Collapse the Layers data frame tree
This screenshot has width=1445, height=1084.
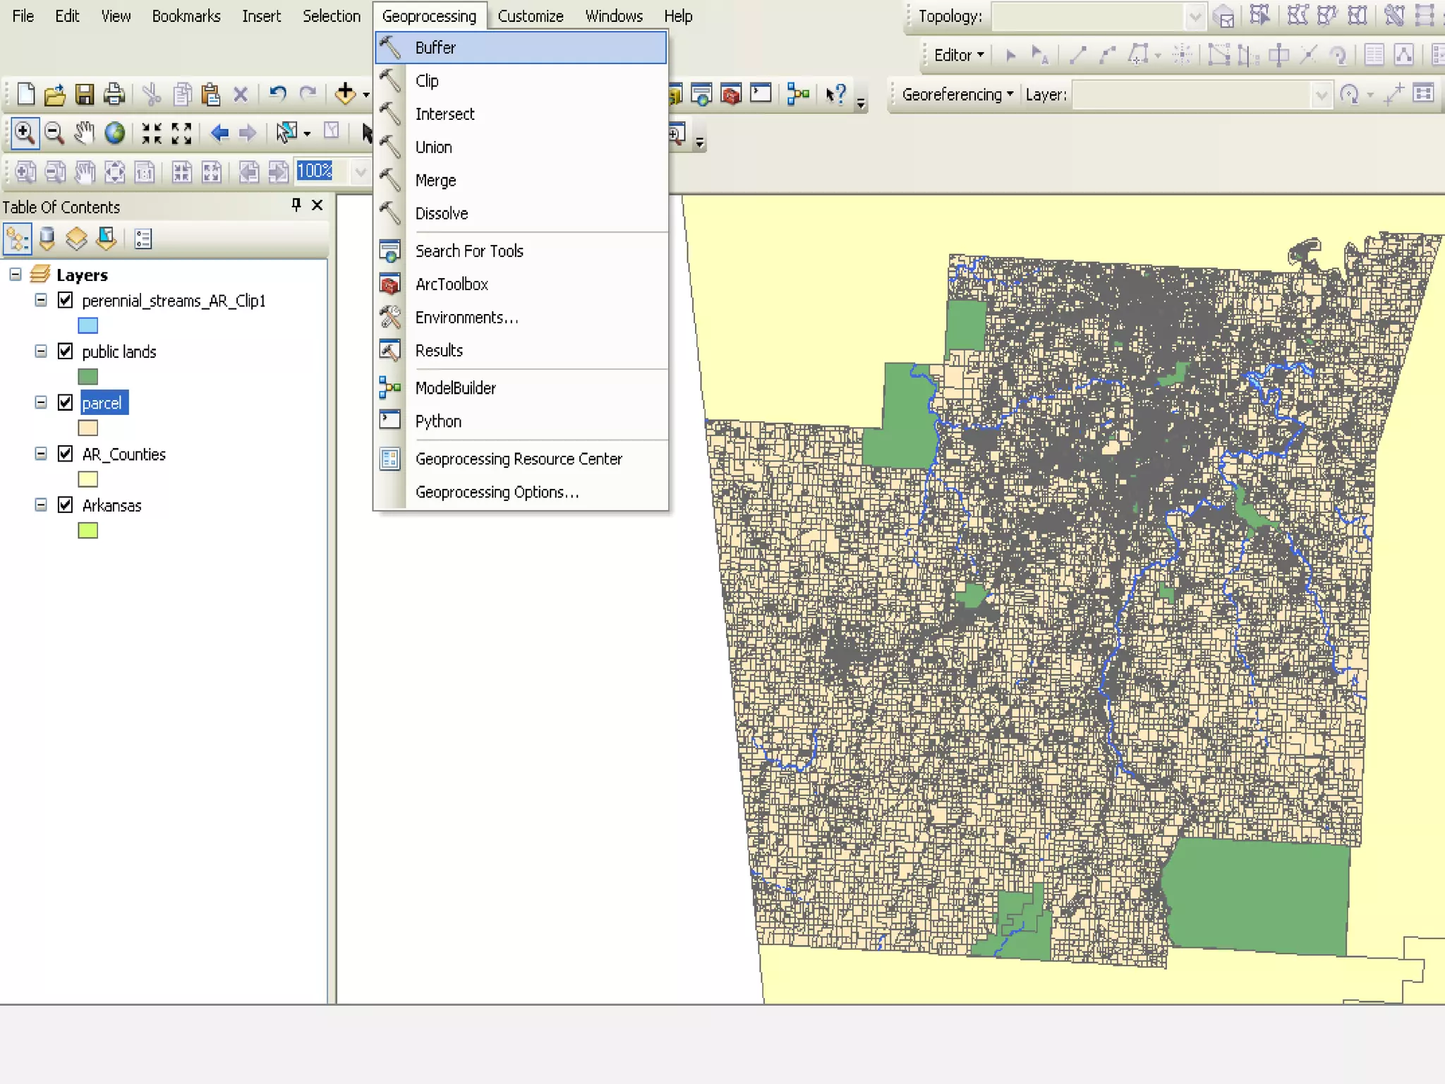(16, 275)
